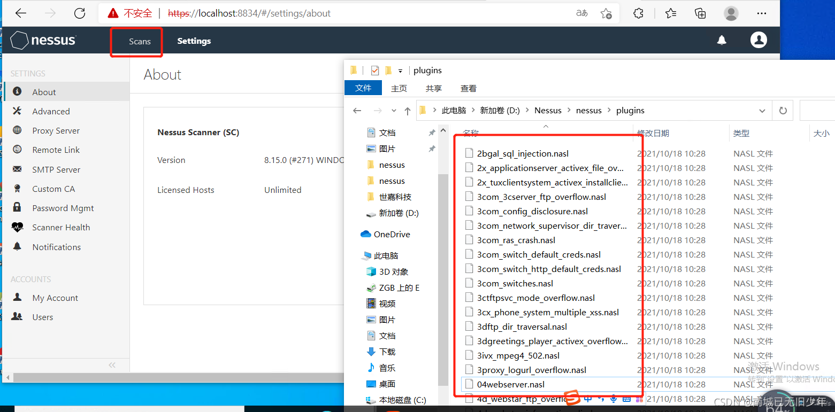Open Remote Link settings
Screen dimensions: 835x412
[56, 150]
